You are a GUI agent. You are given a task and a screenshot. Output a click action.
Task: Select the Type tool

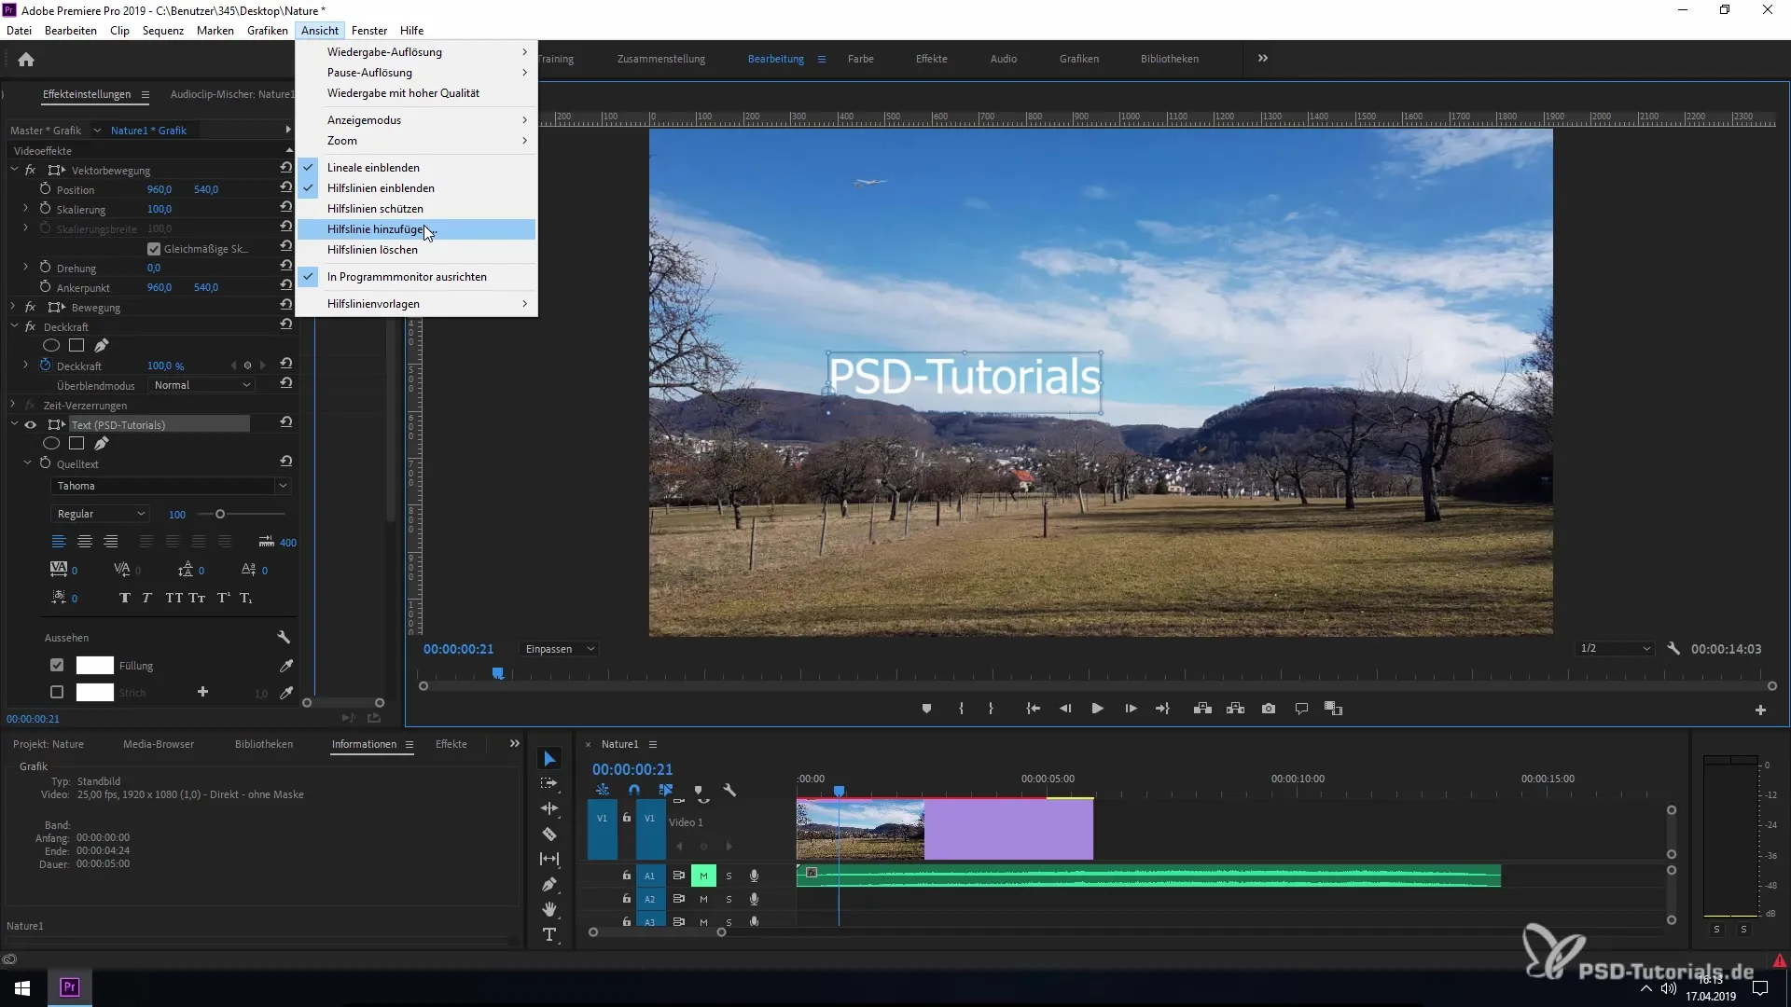tap(549, 934)
